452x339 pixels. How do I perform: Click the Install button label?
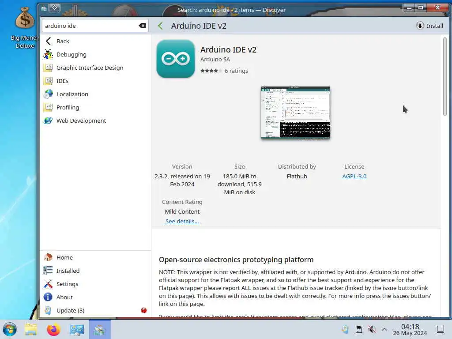[435, 26]
